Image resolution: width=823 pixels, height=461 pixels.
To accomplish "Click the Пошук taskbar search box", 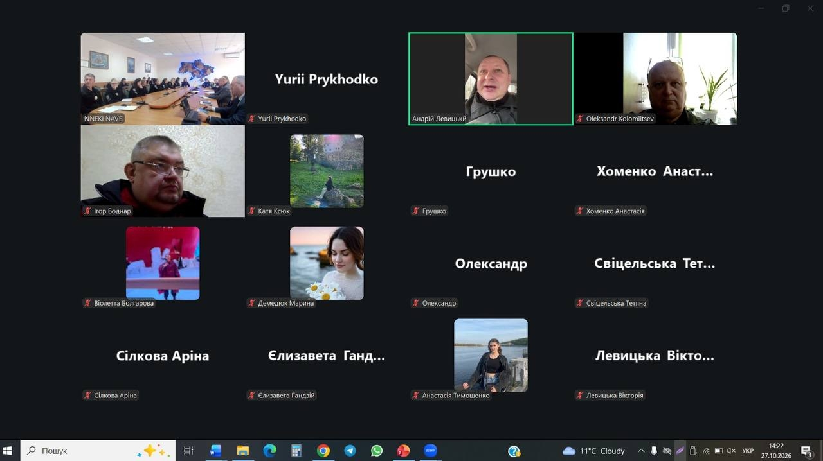I will click(98, 451).
